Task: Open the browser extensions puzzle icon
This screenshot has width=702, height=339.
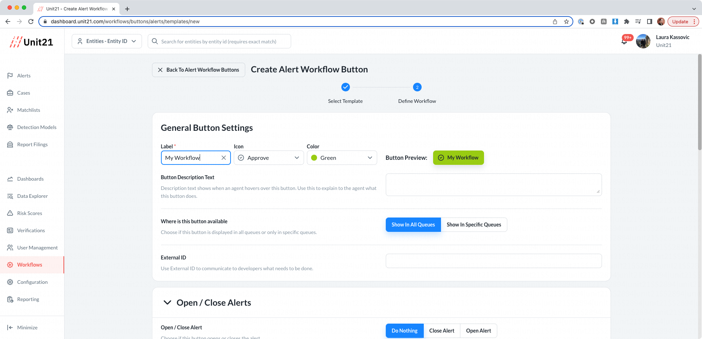Action: 627,22
